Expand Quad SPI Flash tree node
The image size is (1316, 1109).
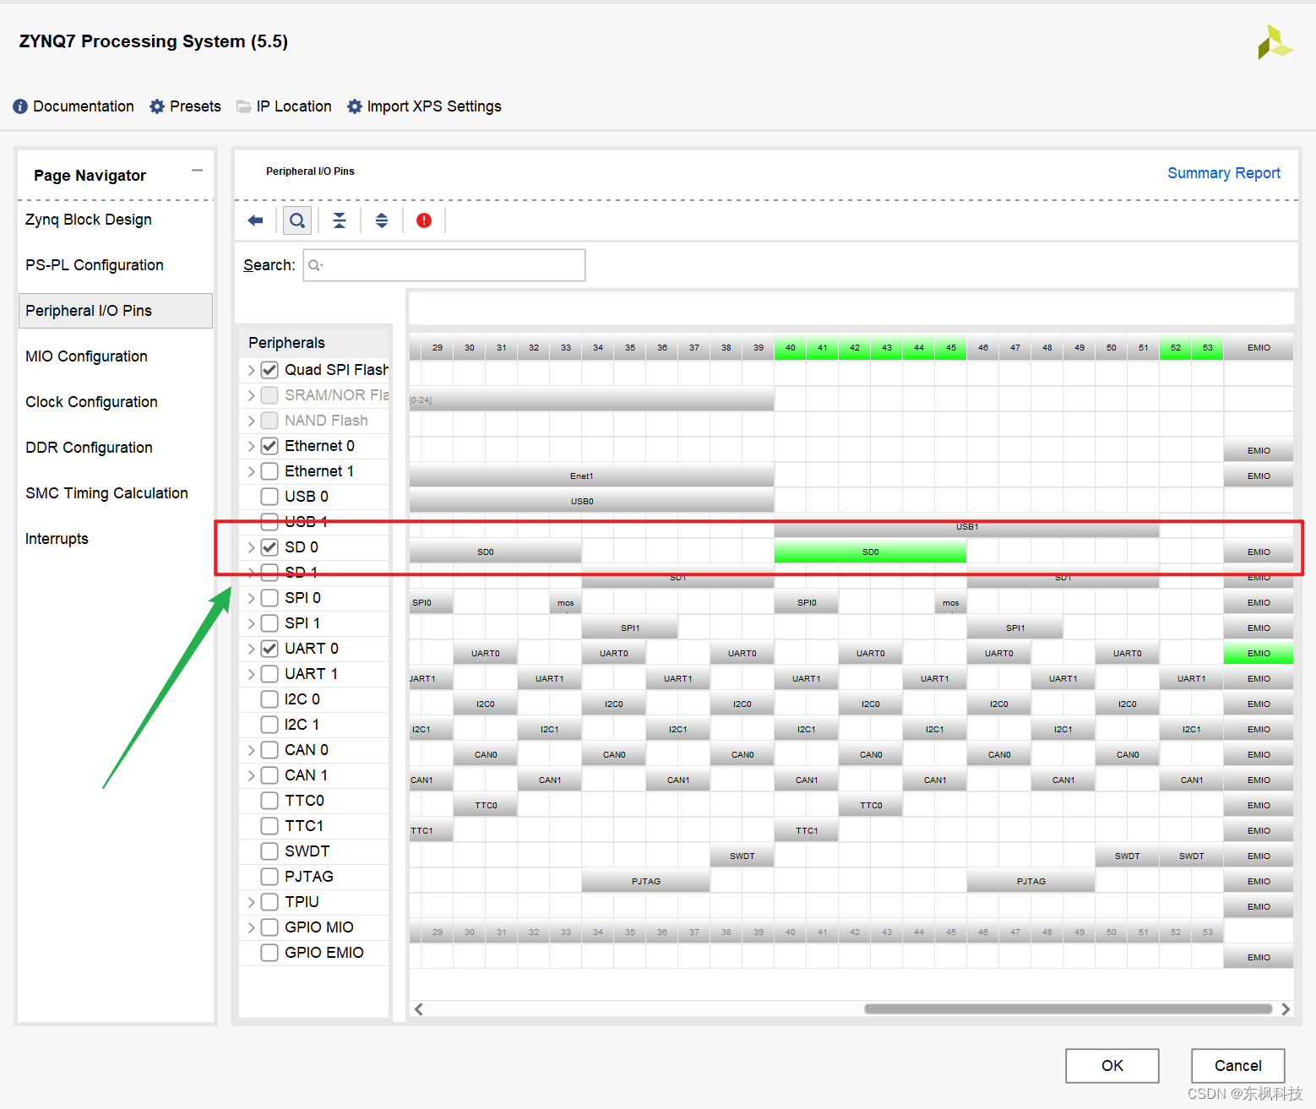point(251,370)
